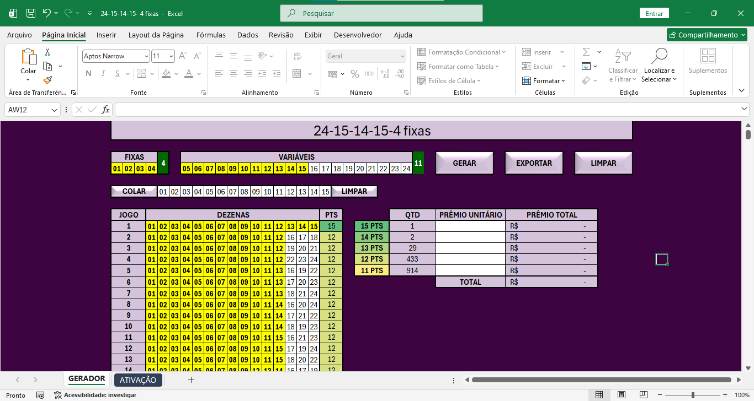Screen dimensions: 754x401
Task: Open Classificar e Filtrar menu
Action: click(x=623, y=65)
